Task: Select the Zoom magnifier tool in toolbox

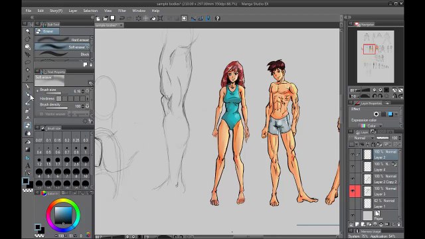Action: pyautogui.click(x=28, y=31)
